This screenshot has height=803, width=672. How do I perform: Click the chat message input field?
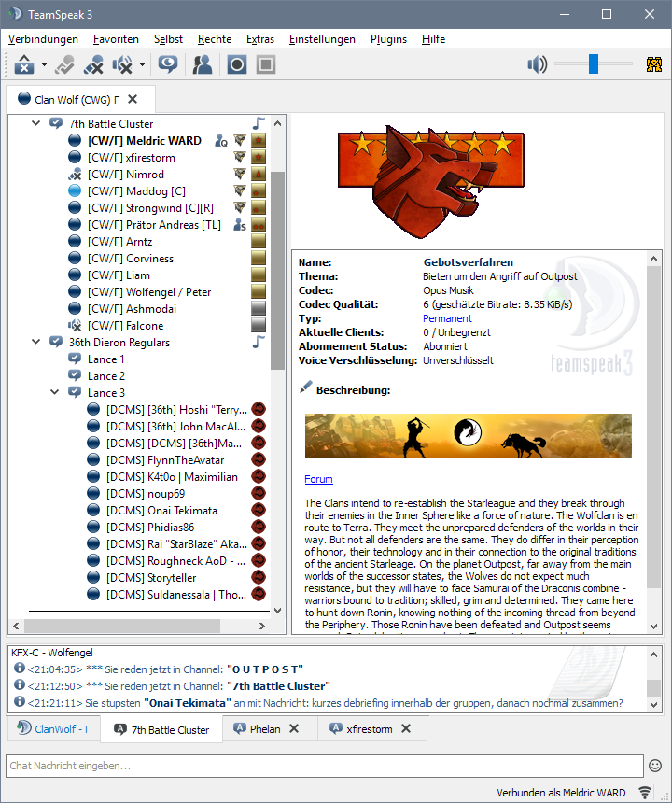(322, 766)
